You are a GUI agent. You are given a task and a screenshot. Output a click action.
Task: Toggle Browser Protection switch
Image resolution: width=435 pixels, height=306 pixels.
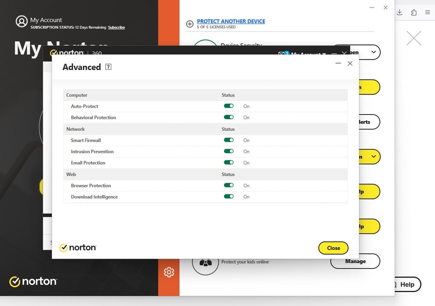[229, 185]
